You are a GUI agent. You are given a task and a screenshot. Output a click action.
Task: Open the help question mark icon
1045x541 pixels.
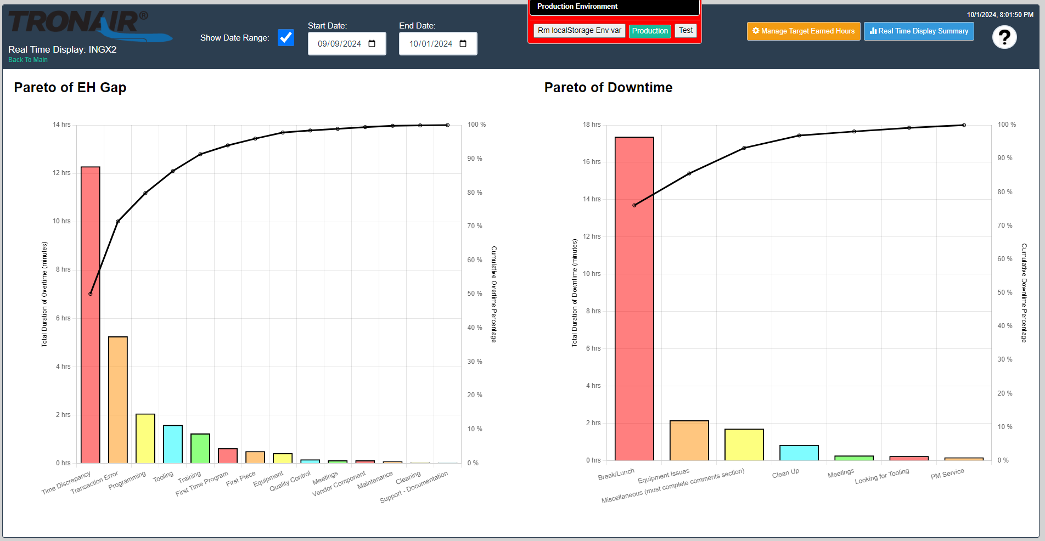coord(1004,37)
